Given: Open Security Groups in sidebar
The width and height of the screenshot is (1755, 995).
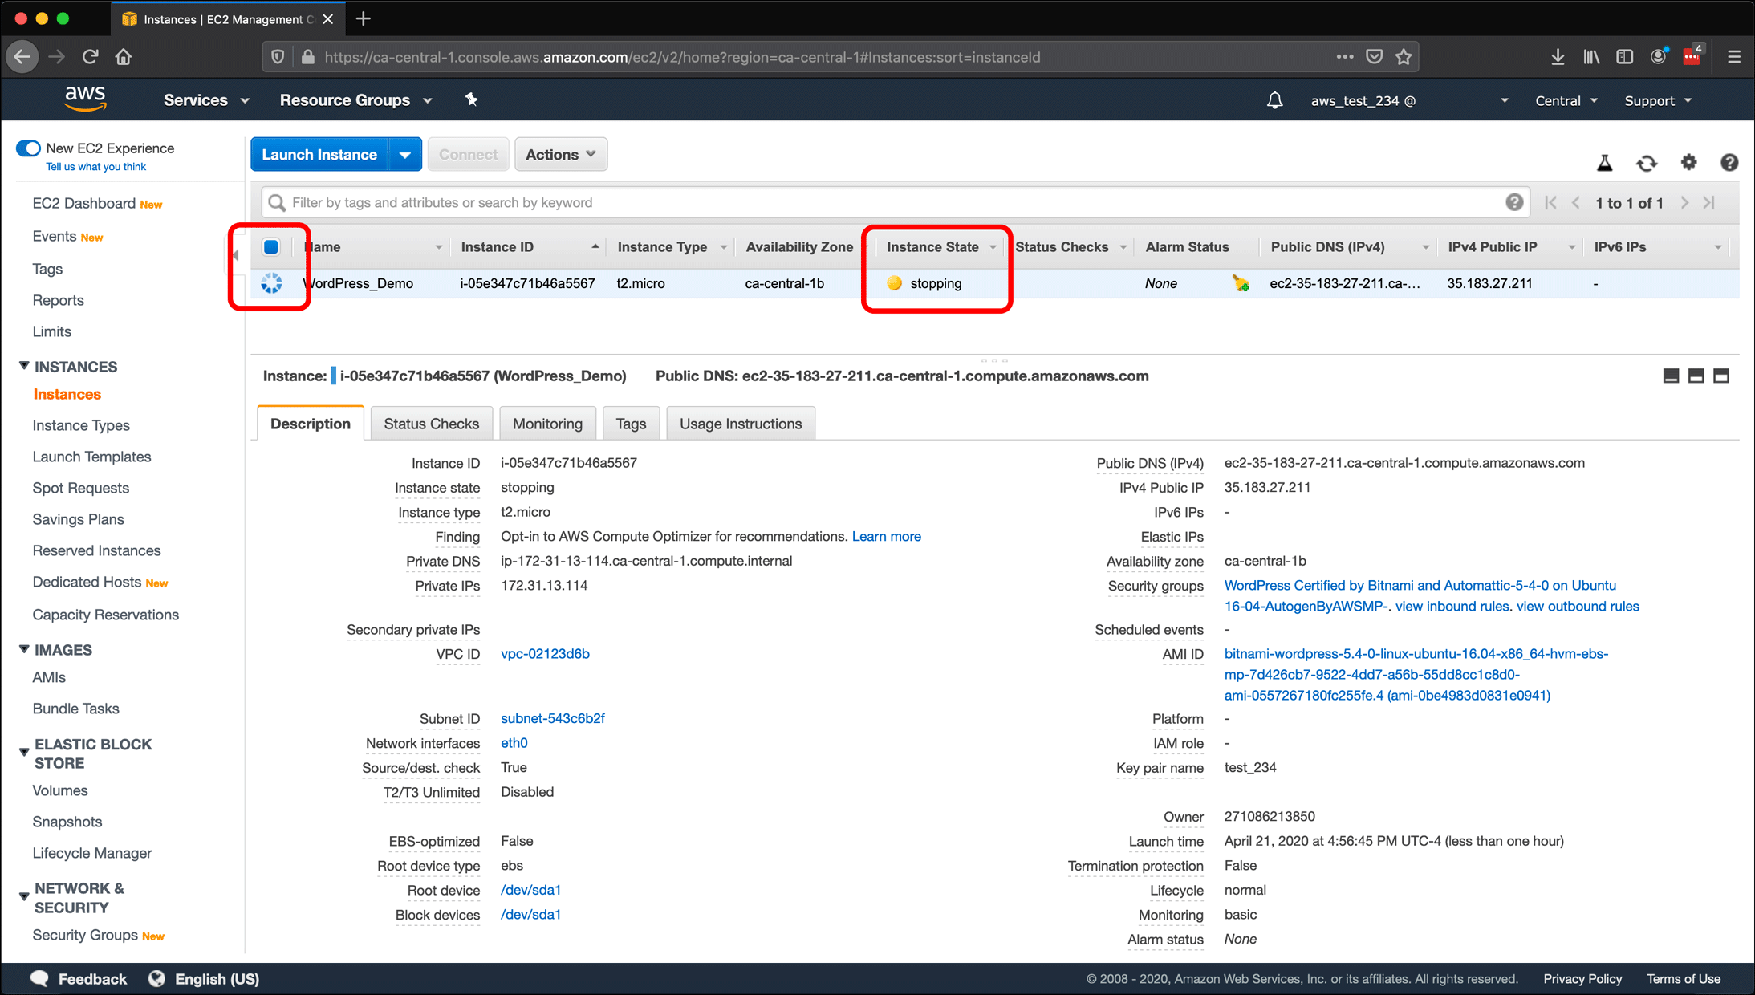Looking at the screenshot, I should coord(85,935).
